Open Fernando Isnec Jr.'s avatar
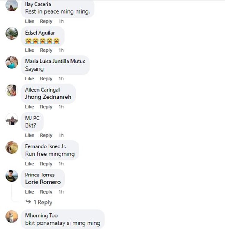The image size is (225, 229). [x=12, y=147]
